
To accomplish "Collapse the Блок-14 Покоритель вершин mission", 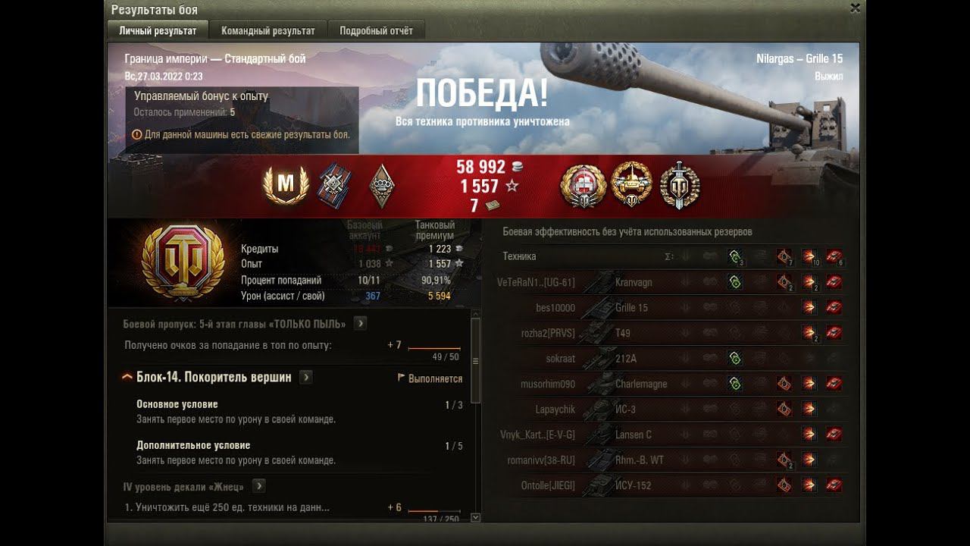I will tap(127, 378).
